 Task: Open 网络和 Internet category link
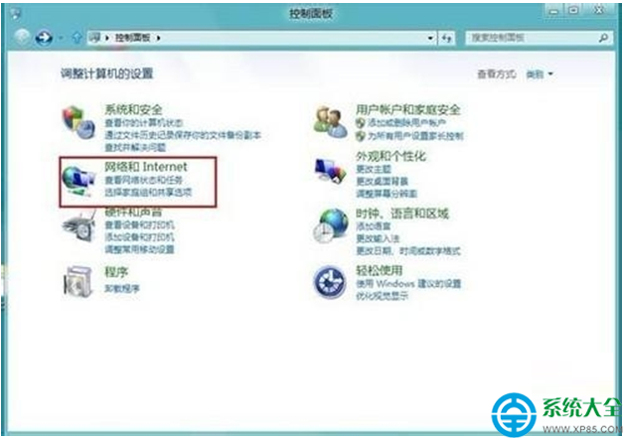145,167
